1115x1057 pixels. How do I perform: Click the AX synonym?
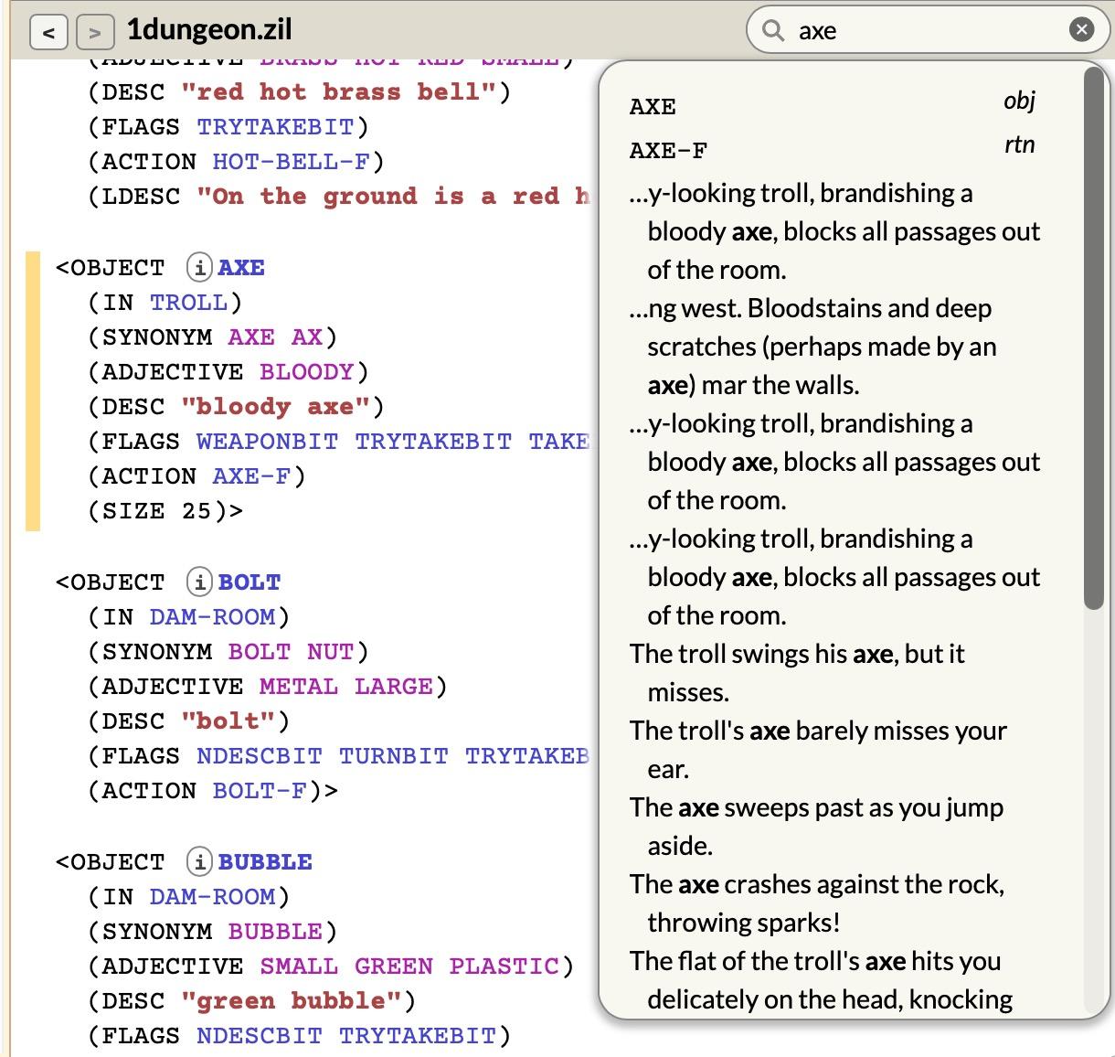point(307,337)
